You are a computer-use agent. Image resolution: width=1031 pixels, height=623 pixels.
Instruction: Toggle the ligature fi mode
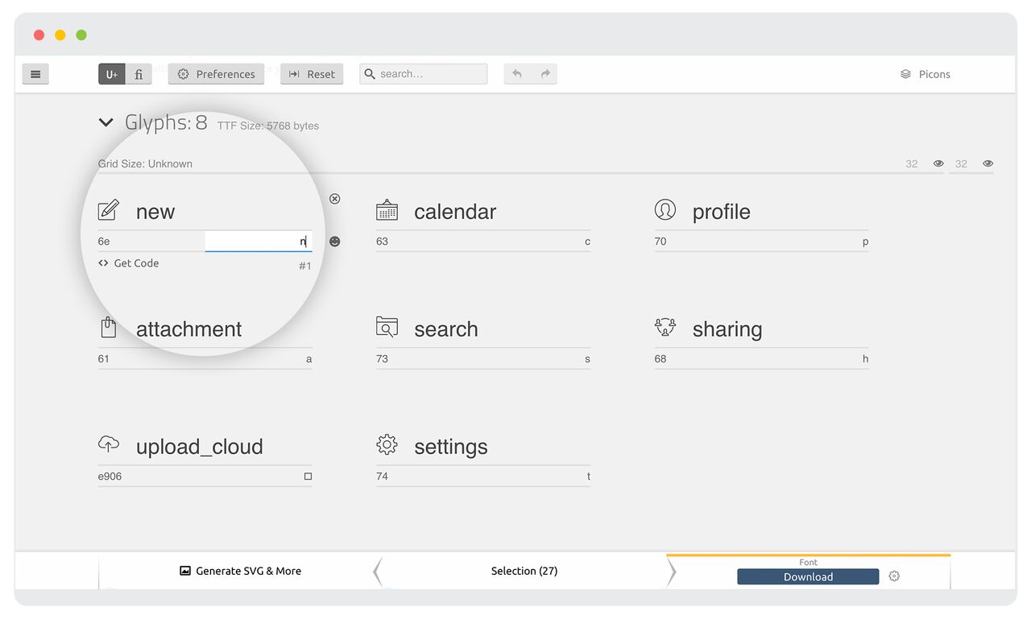tap(139, 74)
